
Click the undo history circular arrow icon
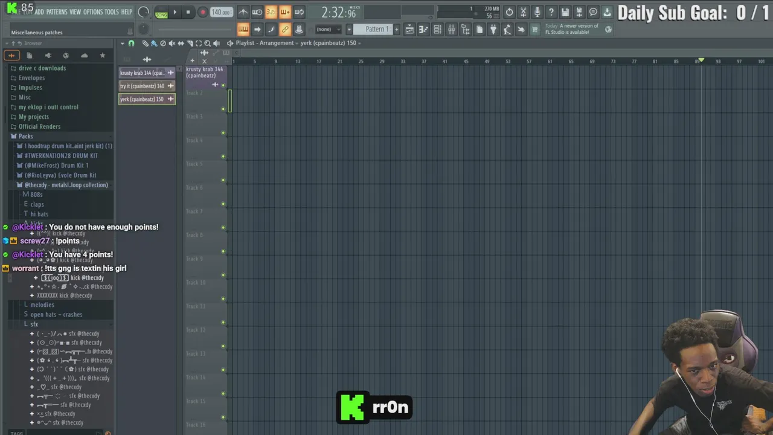pos(509,12)
